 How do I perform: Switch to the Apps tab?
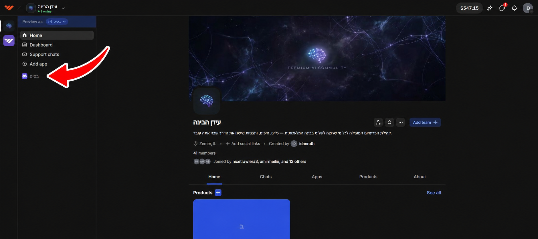[317, 177]
